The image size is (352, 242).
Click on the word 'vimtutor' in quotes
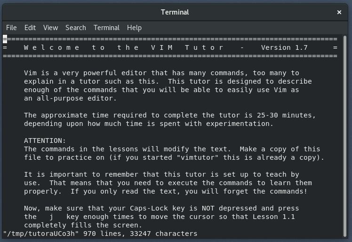198,157
